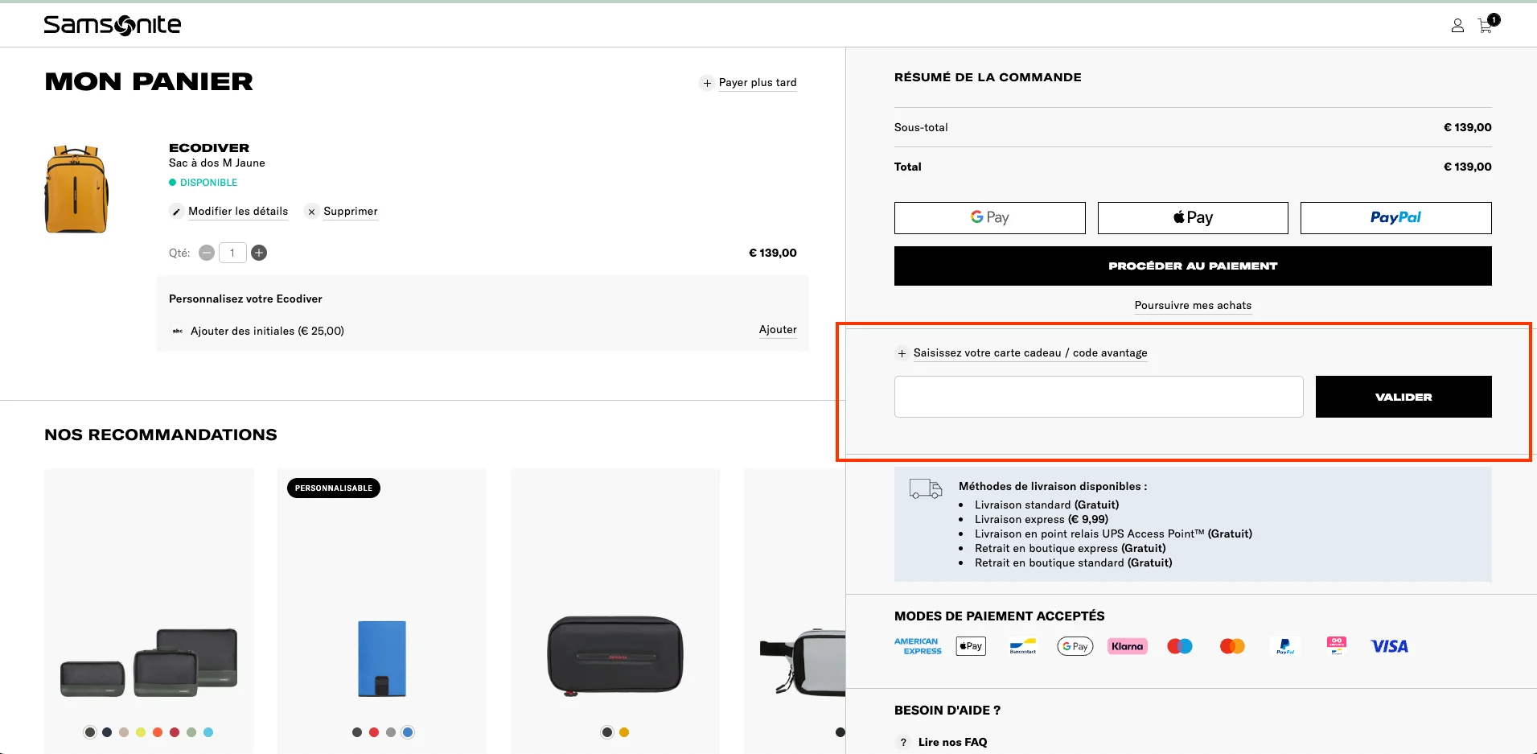This screenshot has height=754, width=1537.
Task: Expand Payer plus tard option
Action: [757, 83]
